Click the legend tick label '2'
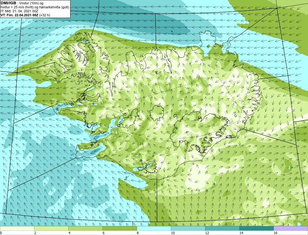308x235 pixels. click(x=35, y=233)
